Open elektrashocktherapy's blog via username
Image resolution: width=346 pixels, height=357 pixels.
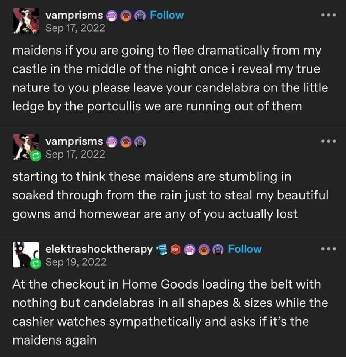pyautogui.click(x=99, y=249)
